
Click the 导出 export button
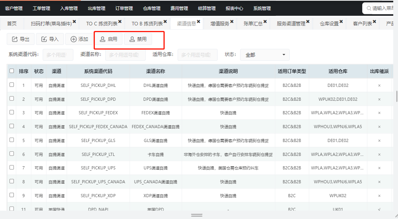[x=21, y=39]
